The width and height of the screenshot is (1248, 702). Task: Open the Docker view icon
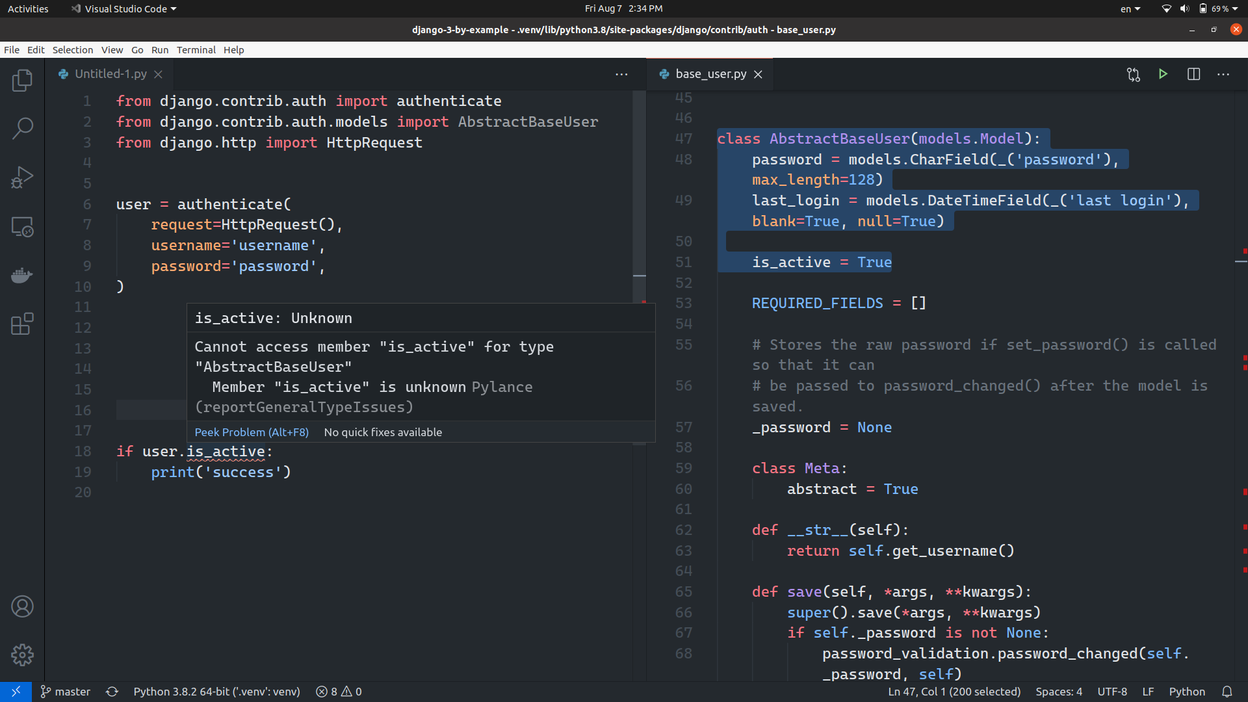coord(22,275)
